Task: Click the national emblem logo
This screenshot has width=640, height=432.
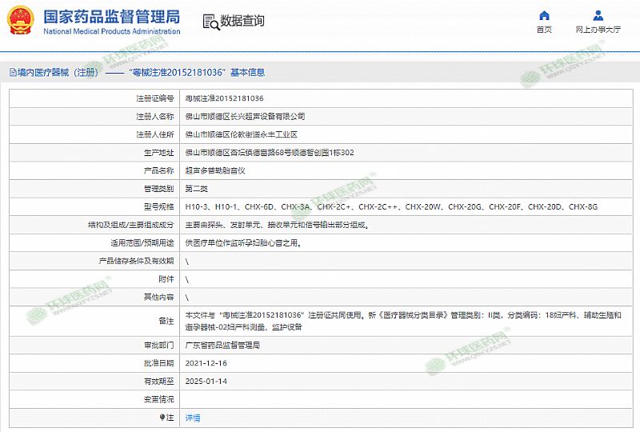Action: click(21, 22)
